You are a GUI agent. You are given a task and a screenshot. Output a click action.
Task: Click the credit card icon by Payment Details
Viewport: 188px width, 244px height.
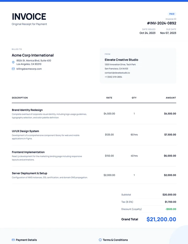click(x=13, y=240)
